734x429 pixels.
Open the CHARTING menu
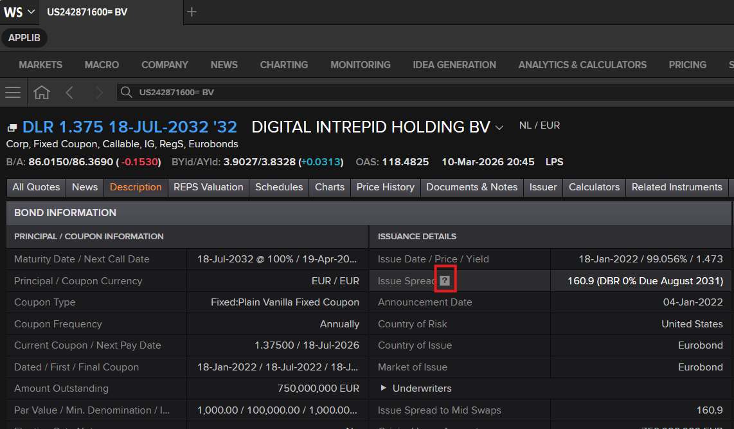[x=283, y=64]
